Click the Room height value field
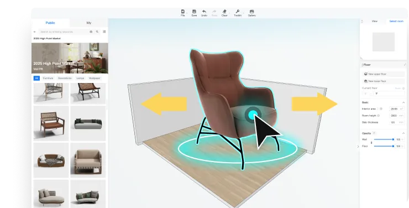The height and width of the screenshot is (208, 409). point(396,116)
